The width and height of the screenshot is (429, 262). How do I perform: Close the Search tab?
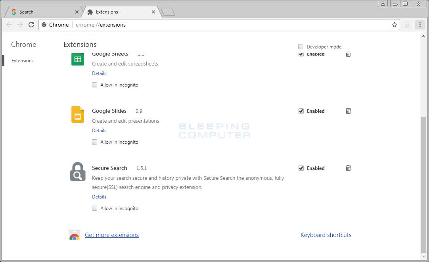[x=77, y=12]
